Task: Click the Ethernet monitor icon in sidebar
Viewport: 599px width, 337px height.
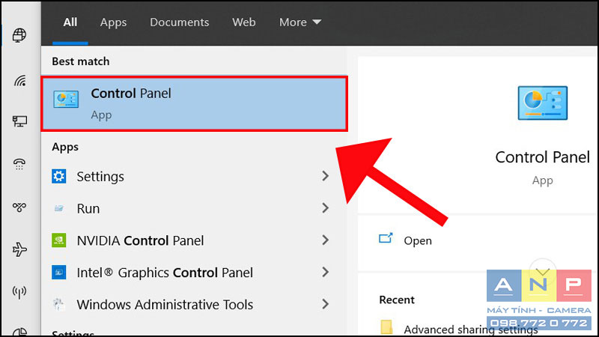Action: point(19,121)
